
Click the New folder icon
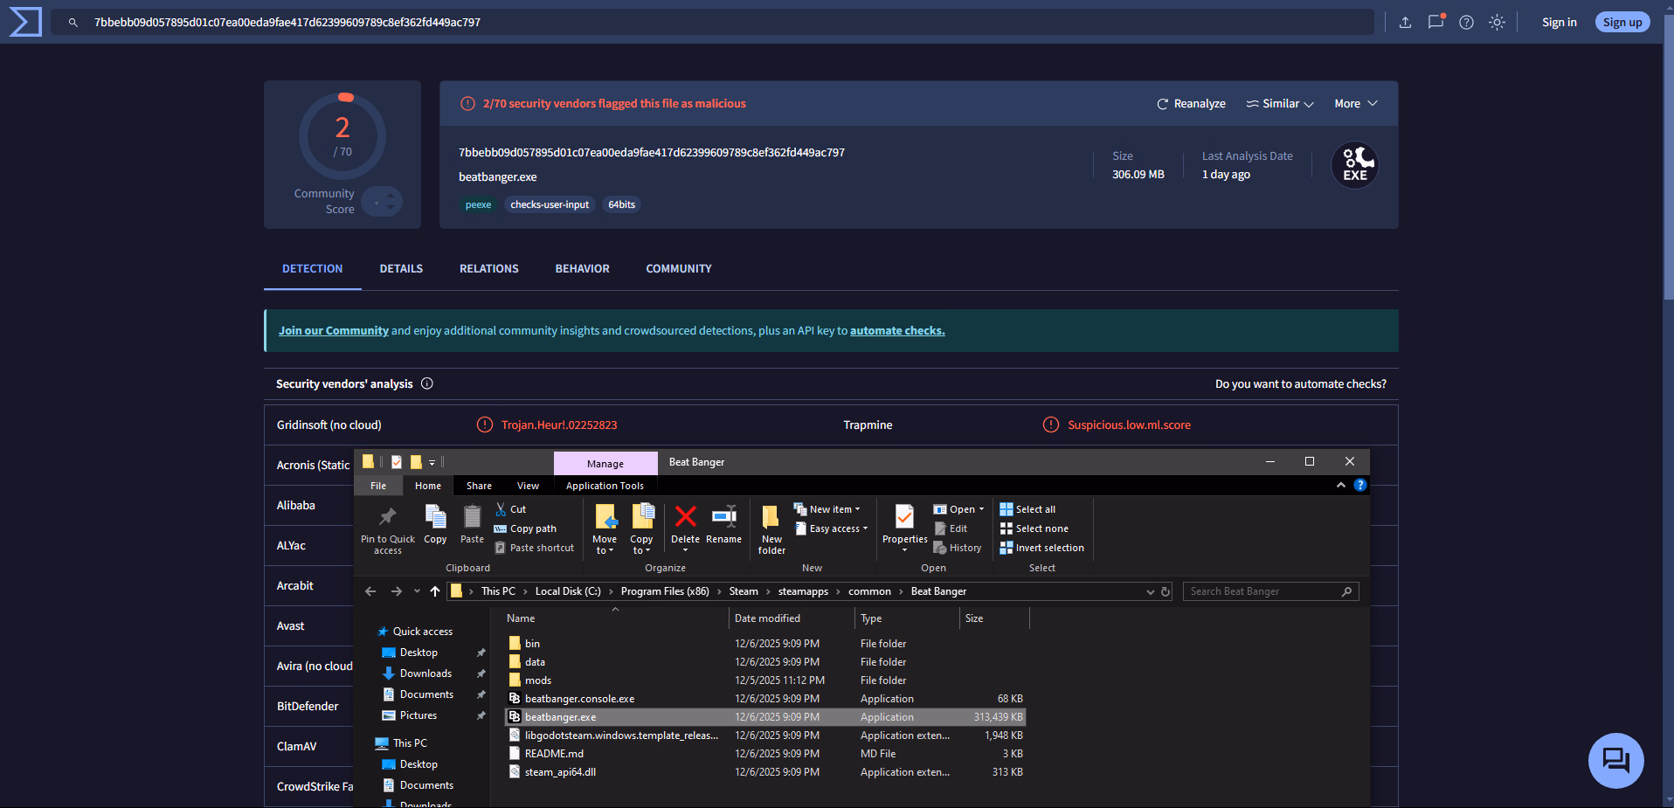click(771, 518)
